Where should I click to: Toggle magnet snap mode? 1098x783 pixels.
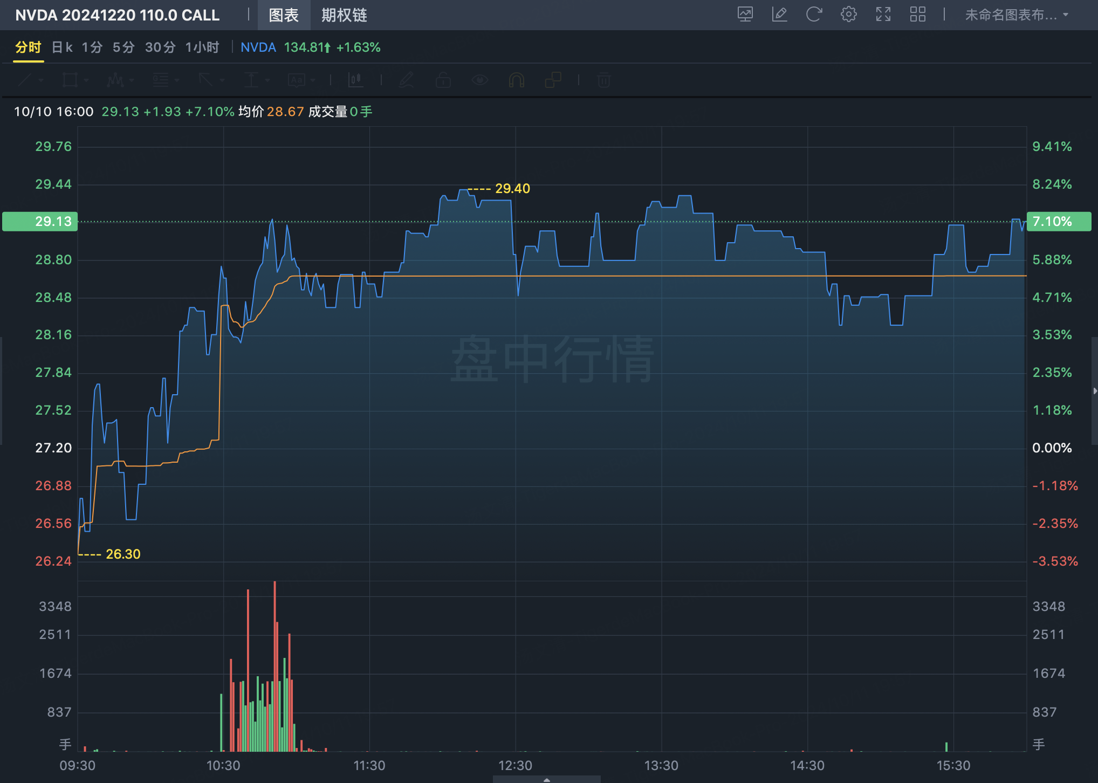pyautogui.click(x=517, y=80)
